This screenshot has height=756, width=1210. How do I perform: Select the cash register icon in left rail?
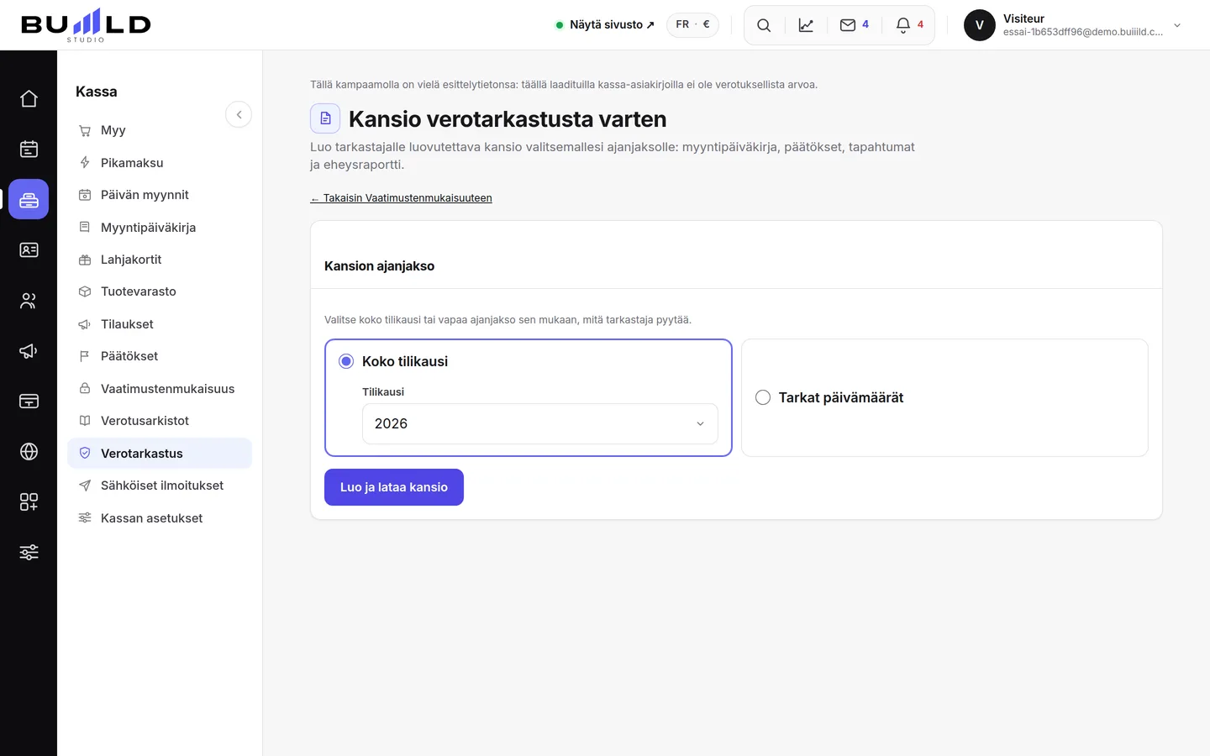click(x=29, y=199)
